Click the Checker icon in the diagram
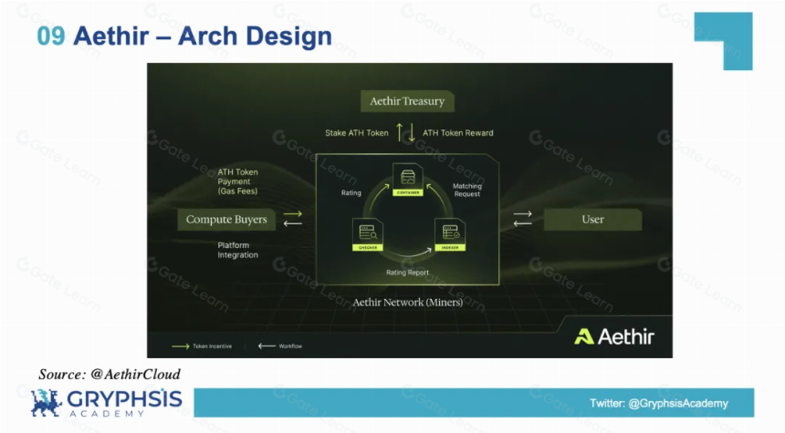This screenshot has width=785, height=433. point(368,234)
